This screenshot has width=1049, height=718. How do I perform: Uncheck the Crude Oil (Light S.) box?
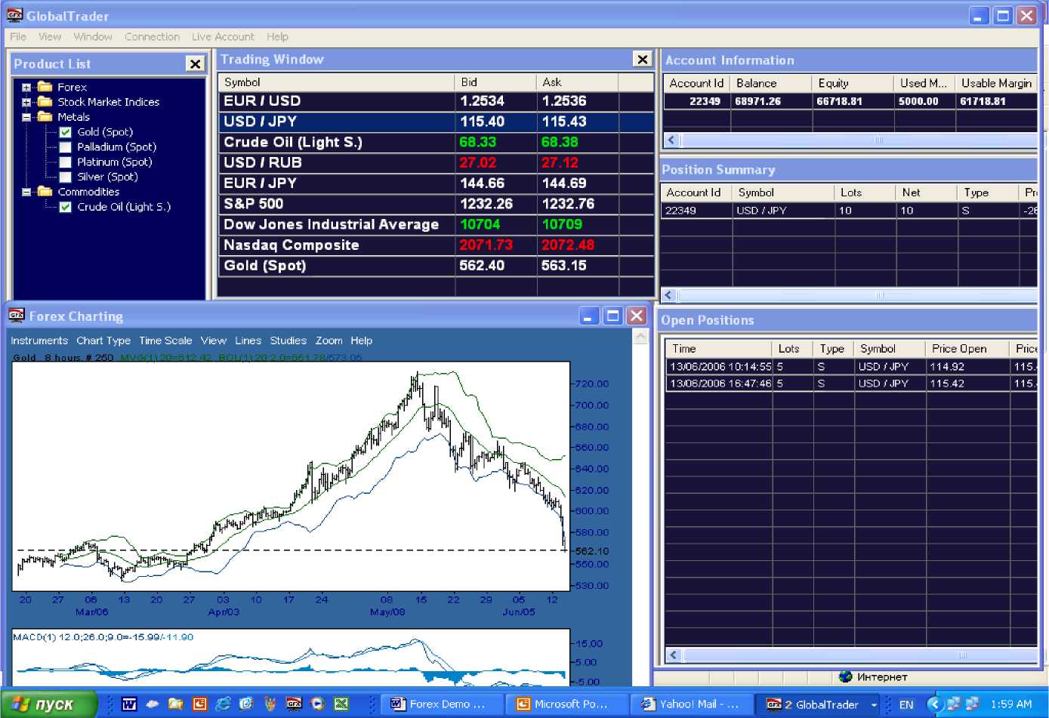pos(66,207)
